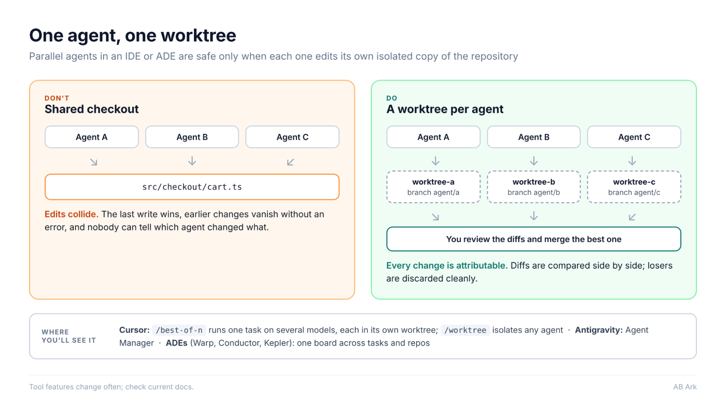726x415 pixels.
Task: Click Agent B box under A worktree per agent
Action: (x=534, y=137)
